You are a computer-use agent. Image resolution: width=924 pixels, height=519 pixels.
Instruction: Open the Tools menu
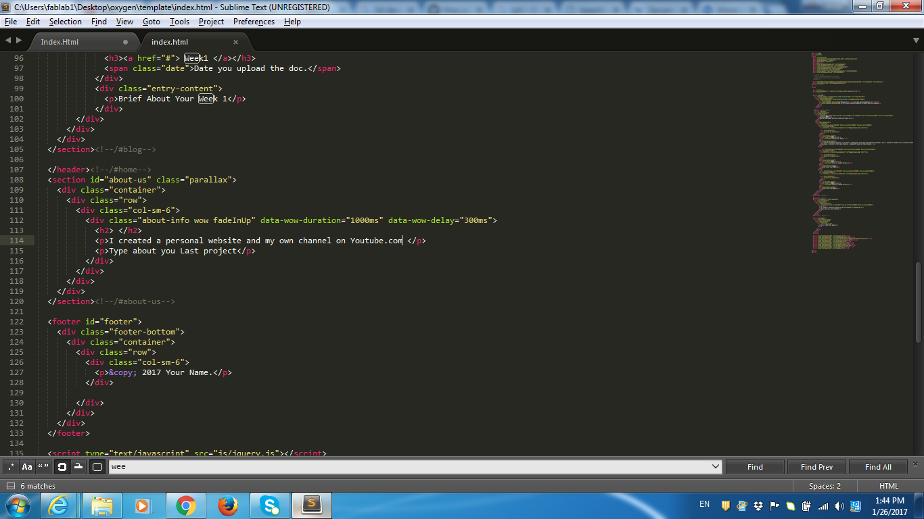click(x=179, y=22)
